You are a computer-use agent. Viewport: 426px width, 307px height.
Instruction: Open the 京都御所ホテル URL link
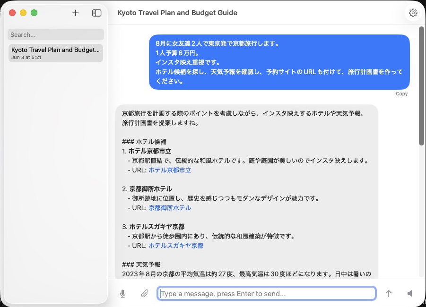pos(170,208)
